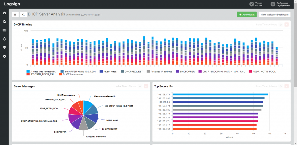Toggle 'end OFFER with ip 10.0.7.204' legend

click(78, 72)
